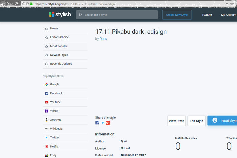Click the green padlock security icon
The width and height of the screenshot is (237, 158).
31,4
